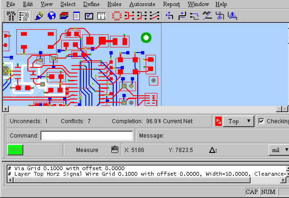289x198 pixels.
Task: Open the Rules menu
Action: tap(114, 4)
